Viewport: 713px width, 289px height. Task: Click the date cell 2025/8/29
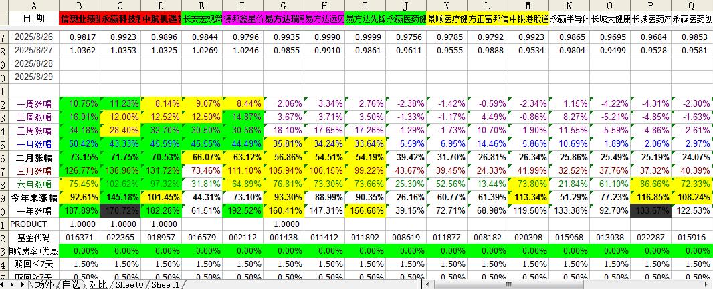point(33,77)
